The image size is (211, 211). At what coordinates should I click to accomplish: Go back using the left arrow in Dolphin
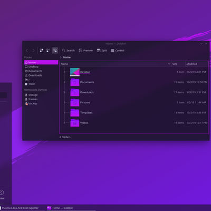(27, 51)
